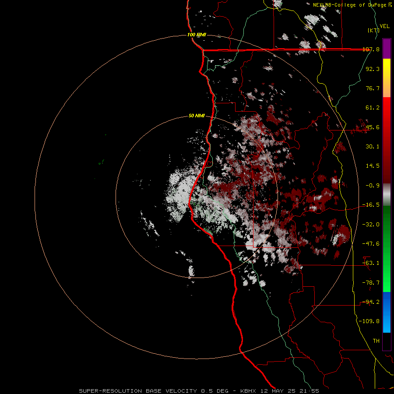This screenshot has width=394, height=394.
Task: Click the 76.7 velocity scale value
Action: (373, 88)
